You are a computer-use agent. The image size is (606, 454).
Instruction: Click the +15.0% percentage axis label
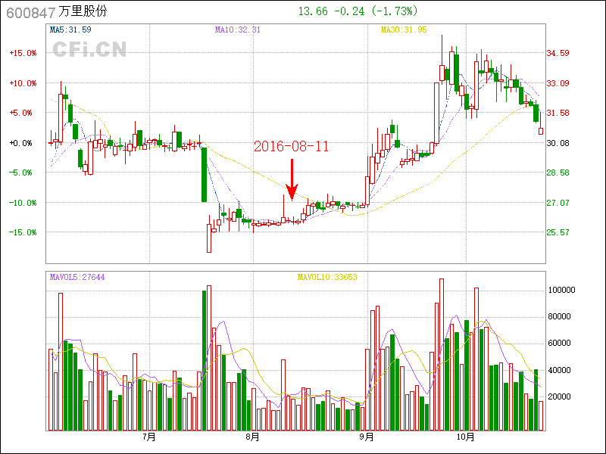click(x=23, y=53)
